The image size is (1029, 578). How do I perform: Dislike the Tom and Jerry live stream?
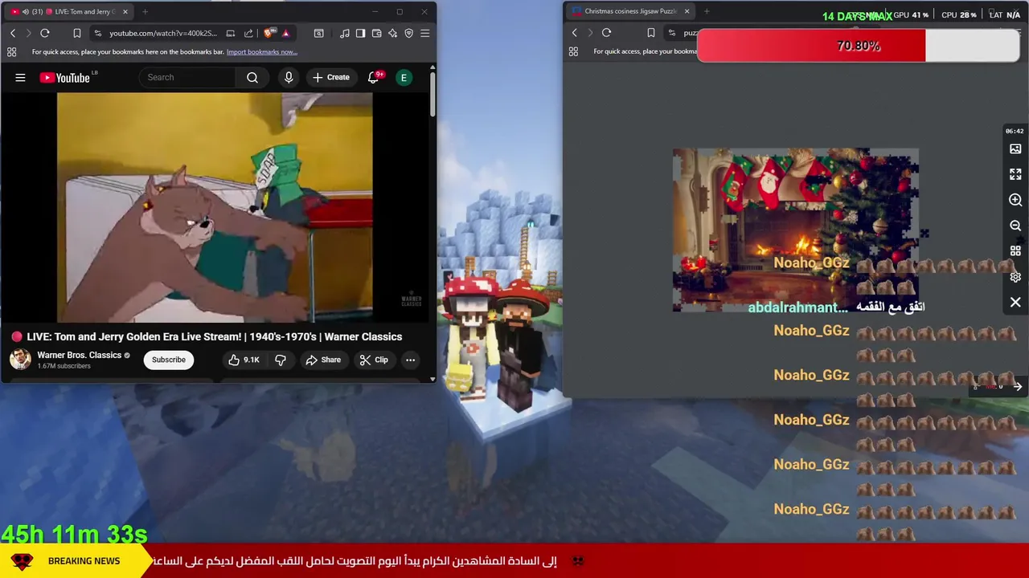click(281, 360)
